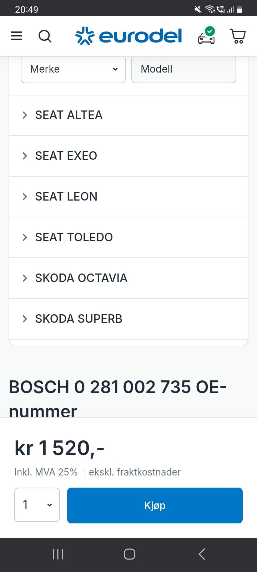Tap Android back navigation arrow

click(x=202, y=554)
